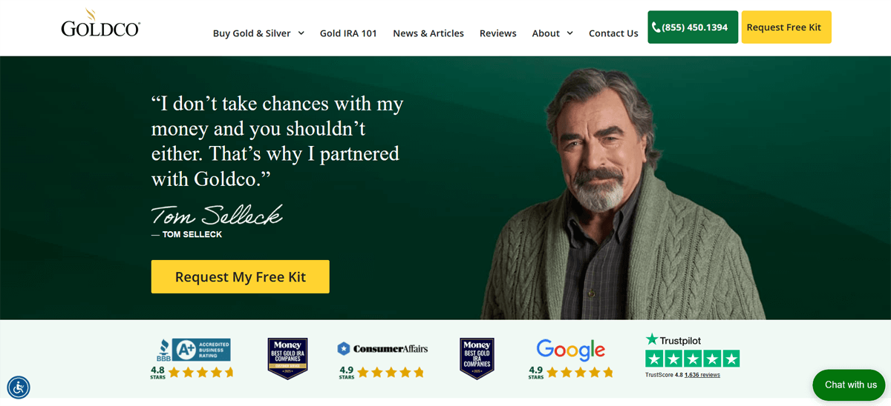Click the second Money Best Gold IRA badge
The height and width of the screenshot is (406, 891).
tap(477, 358)
